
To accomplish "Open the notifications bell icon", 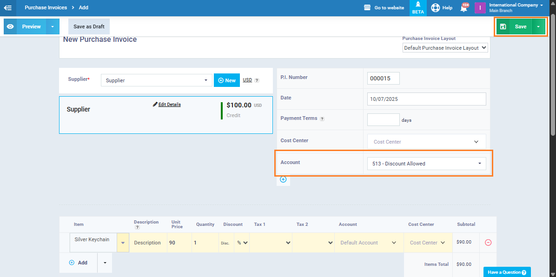I will click(x=463, y=8).
